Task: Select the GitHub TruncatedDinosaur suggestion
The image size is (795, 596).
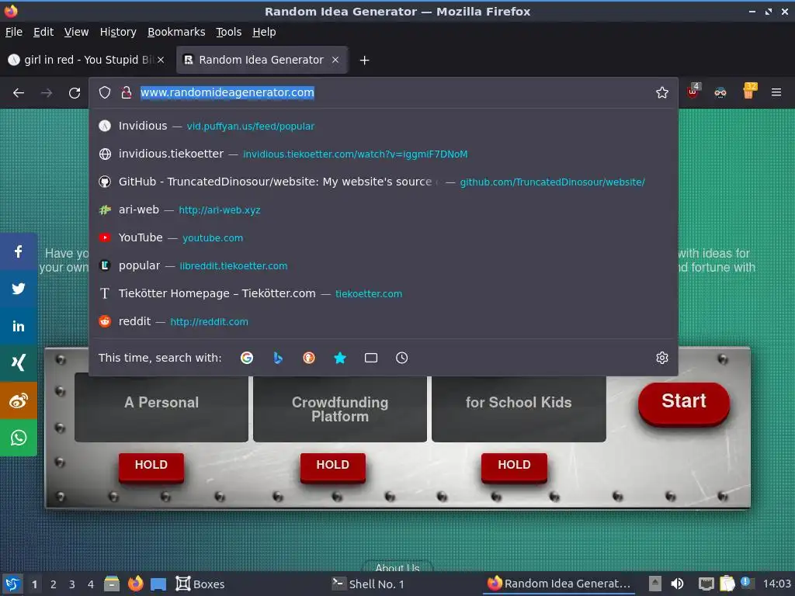Action: tap(384, 182)
